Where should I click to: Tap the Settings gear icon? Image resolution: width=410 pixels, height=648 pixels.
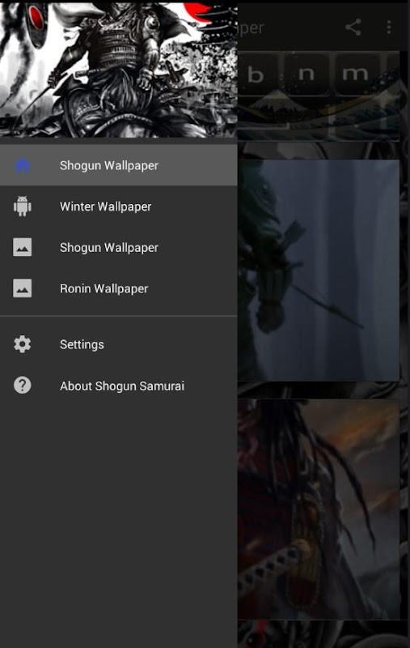(x=23, y=343)
